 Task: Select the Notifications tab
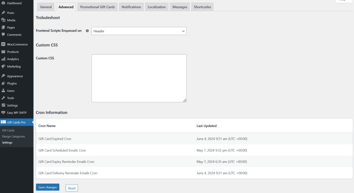click(x=131, y=7)
